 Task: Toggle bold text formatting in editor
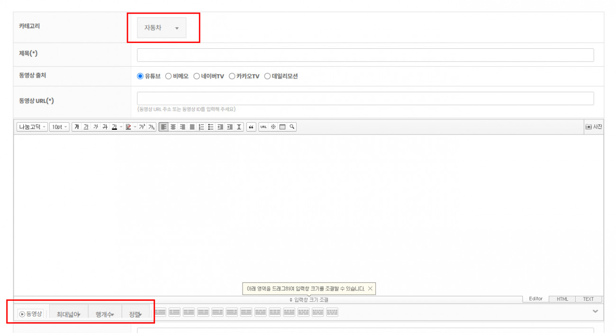[x=76, y=127]
